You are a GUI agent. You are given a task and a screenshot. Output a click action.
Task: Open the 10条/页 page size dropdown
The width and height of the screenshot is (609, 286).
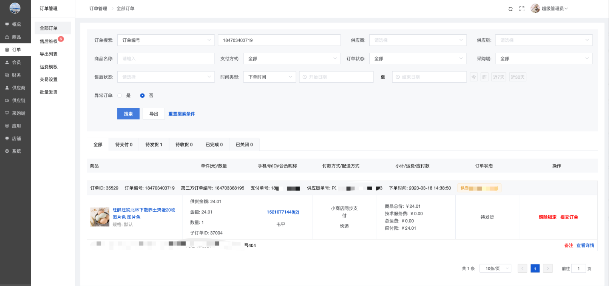coord(495,268)
